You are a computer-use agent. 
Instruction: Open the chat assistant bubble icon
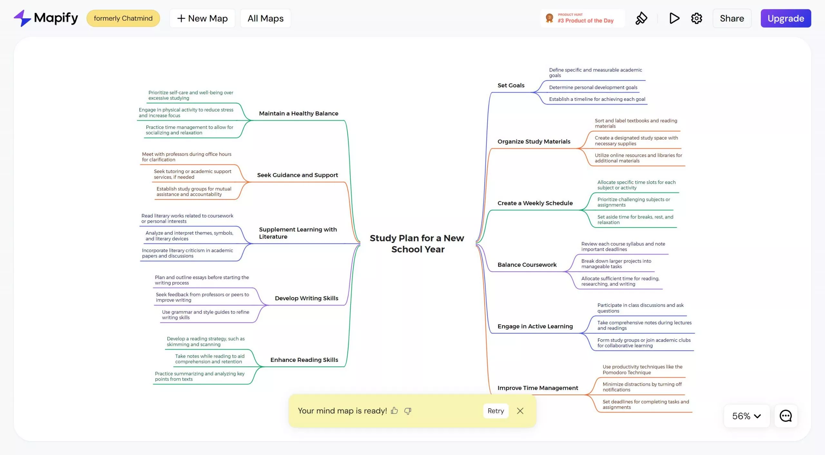785,416
